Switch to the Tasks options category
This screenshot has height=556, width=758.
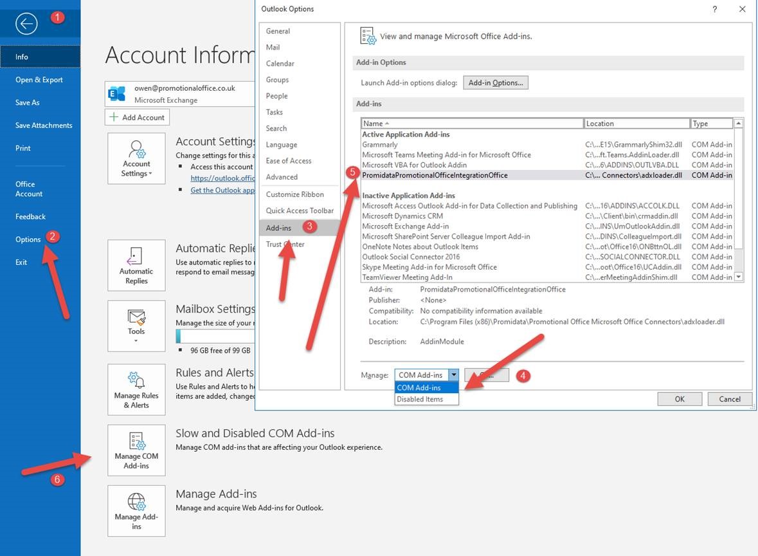[300, 112]
